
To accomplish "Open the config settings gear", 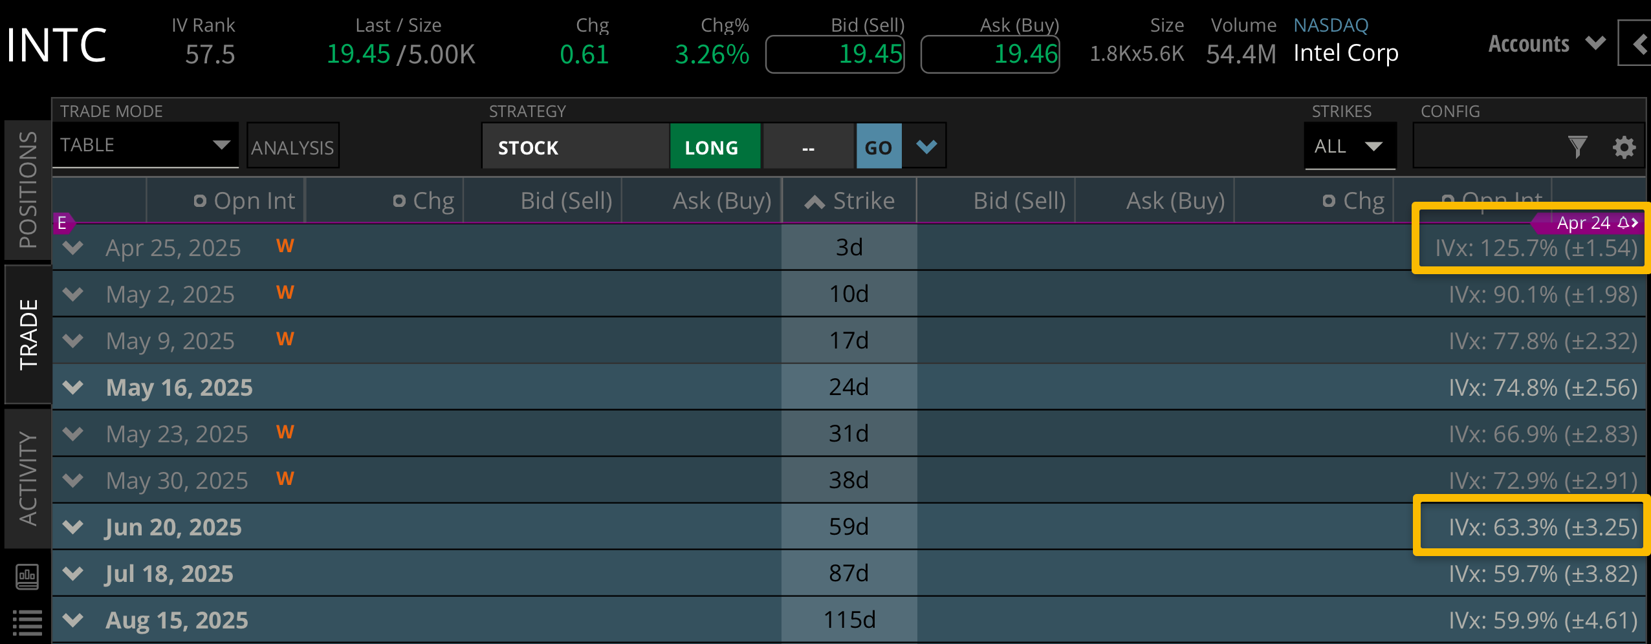I will (x=1623, y=147).
